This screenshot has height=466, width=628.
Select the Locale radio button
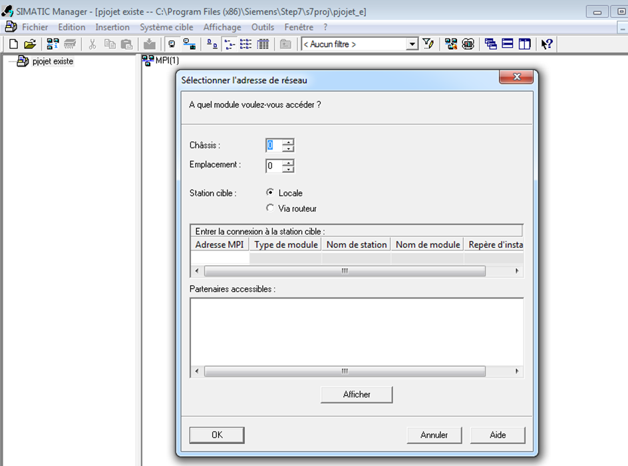click(270, 193)
